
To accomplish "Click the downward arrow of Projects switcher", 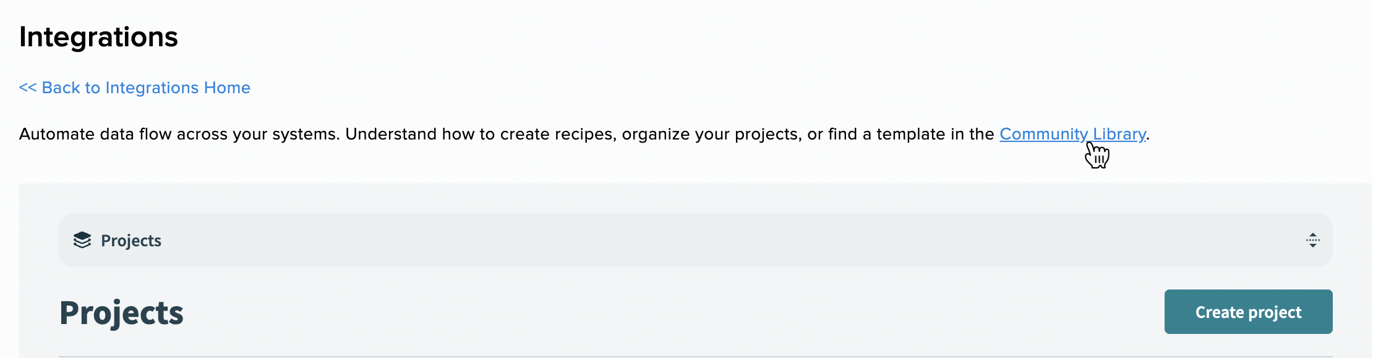I will [1312, 246].
